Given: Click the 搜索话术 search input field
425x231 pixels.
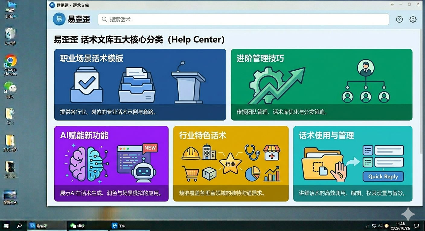Looking at the screenshot, I should coord(211,19).
